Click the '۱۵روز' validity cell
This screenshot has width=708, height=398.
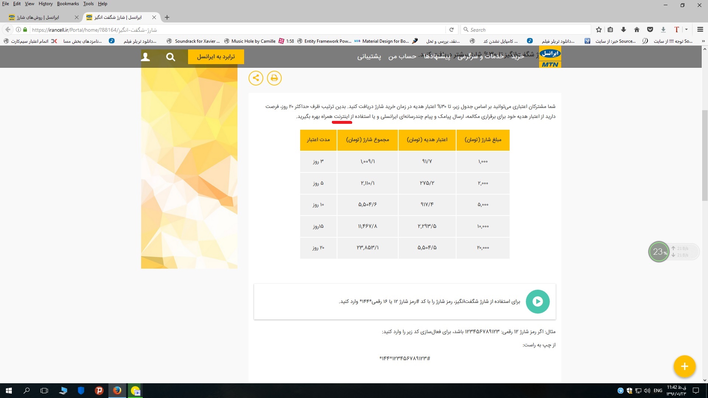318,227
